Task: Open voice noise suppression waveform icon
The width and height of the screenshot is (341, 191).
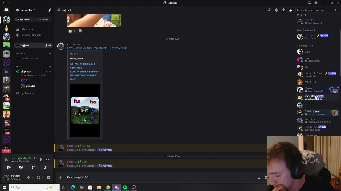Action: tap(41, 159)
